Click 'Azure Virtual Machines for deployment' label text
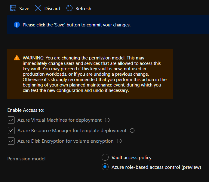Screen dimensions: 209x182 60,120
